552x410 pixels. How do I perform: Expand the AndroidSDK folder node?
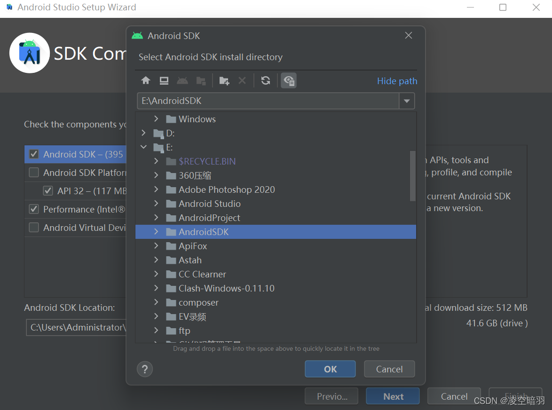[x=156, y=232]
